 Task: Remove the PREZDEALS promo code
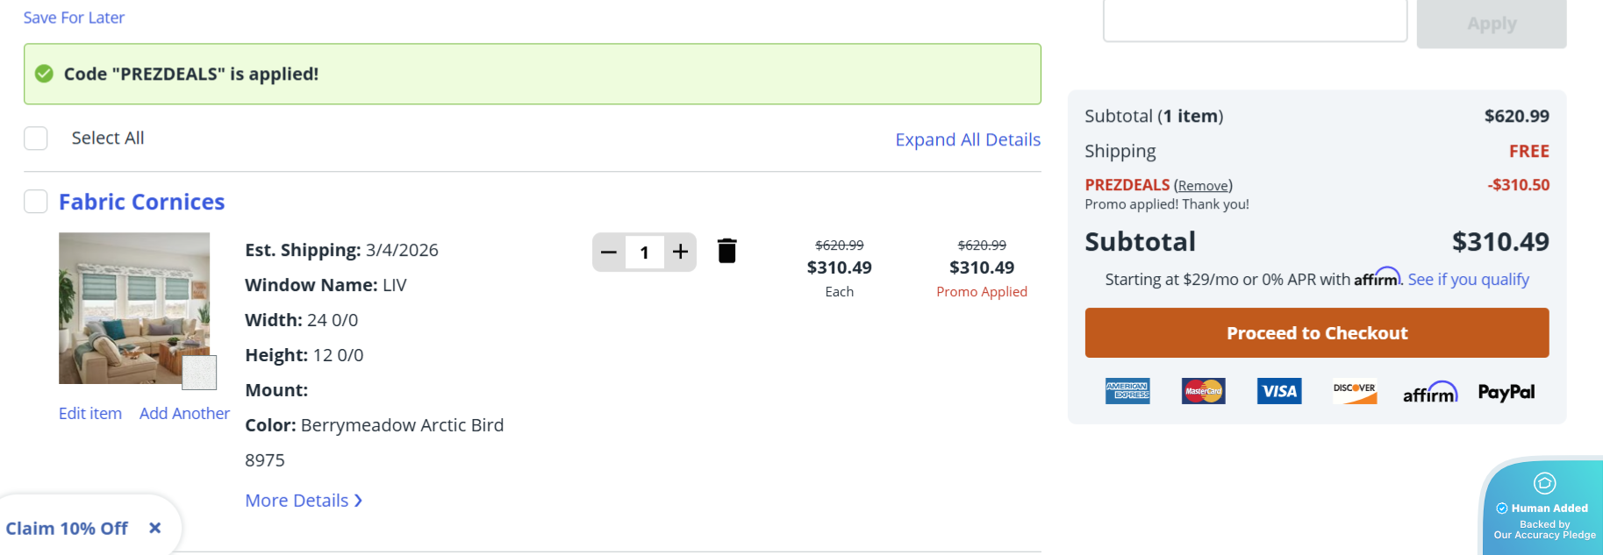[x=1202, y=186]
